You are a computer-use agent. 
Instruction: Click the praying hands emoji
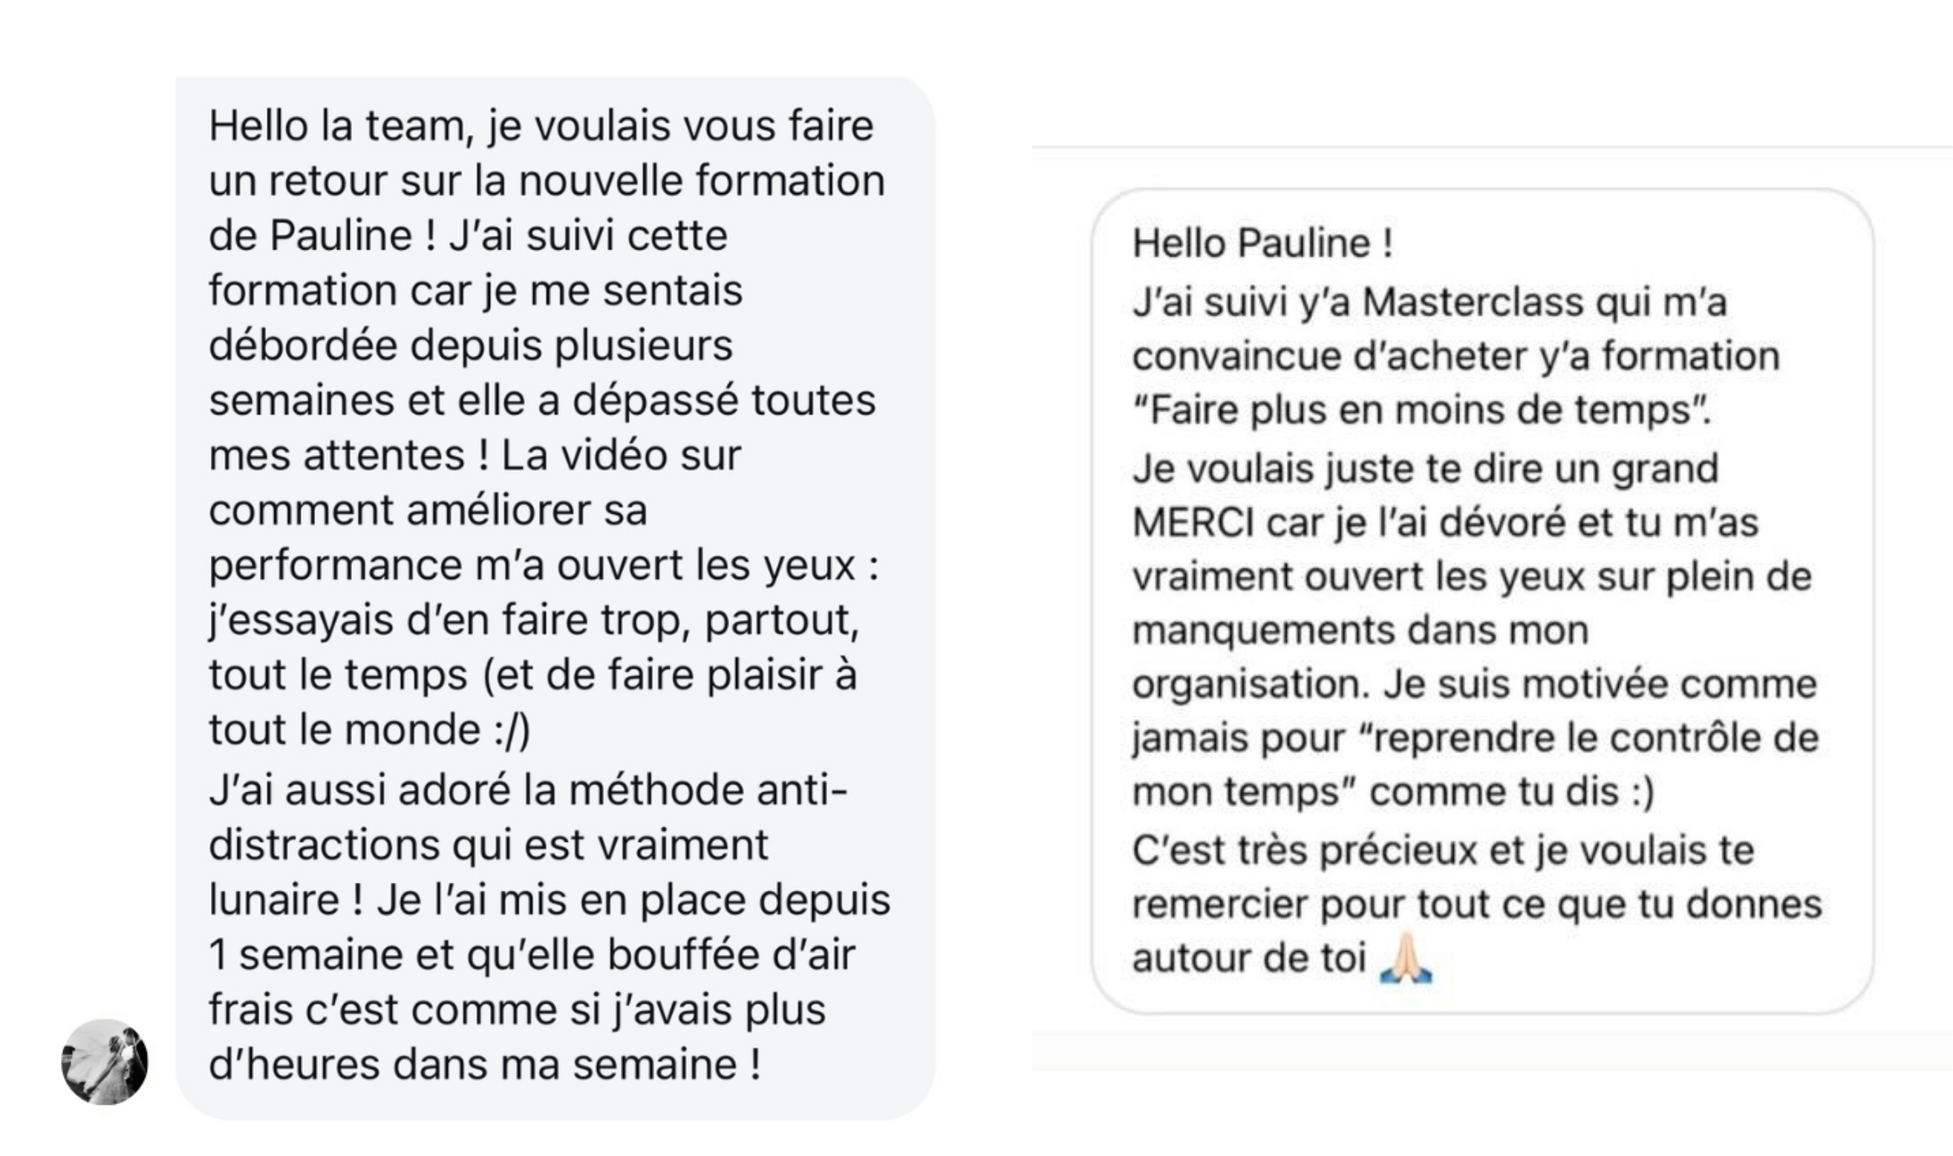coord(1406,957)
